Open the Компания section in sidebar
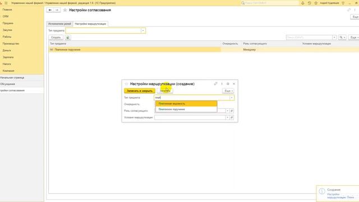Viewport: 359px width, 202px height. (x=8, y=71)
